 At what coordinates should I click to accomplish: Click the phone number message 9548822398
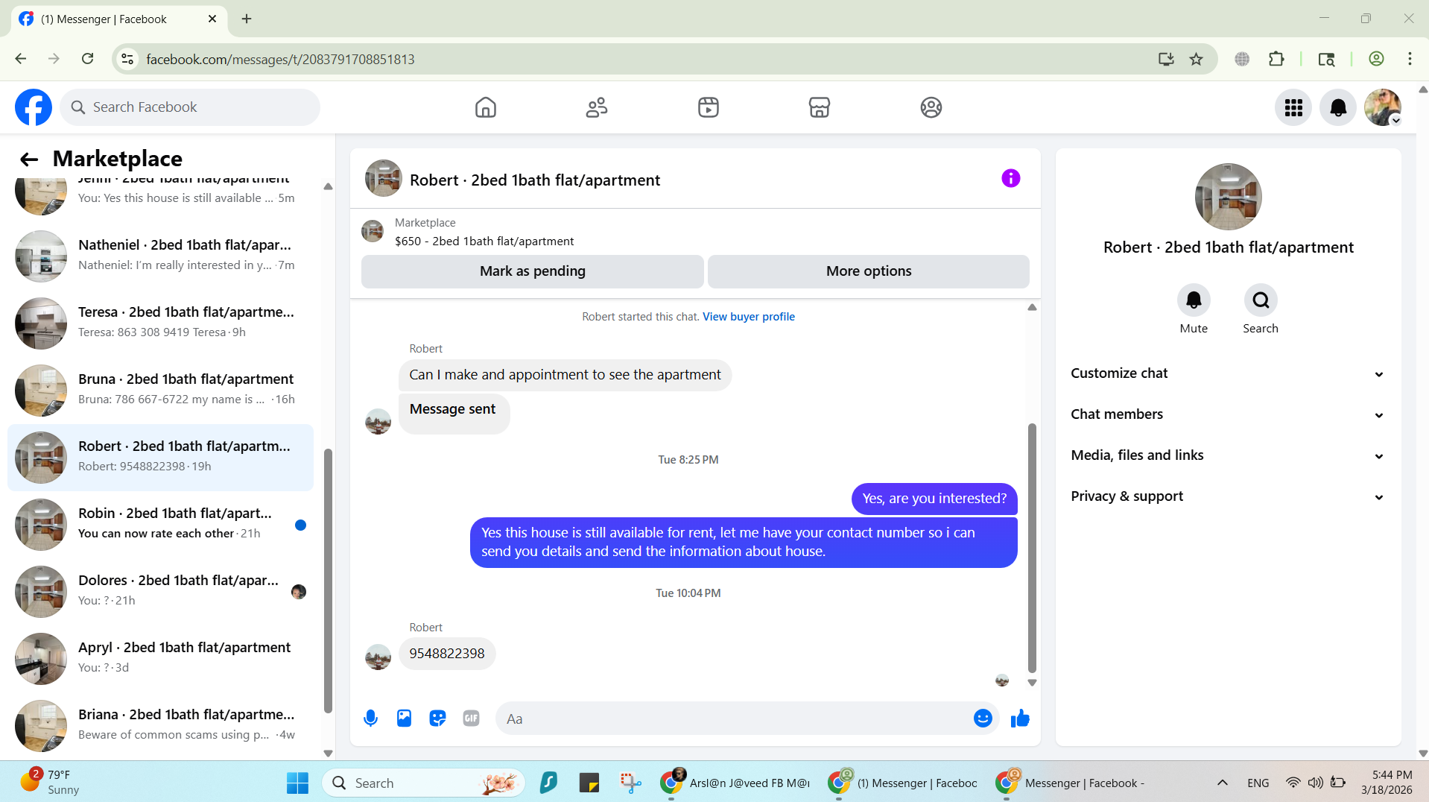click(446, 654)
